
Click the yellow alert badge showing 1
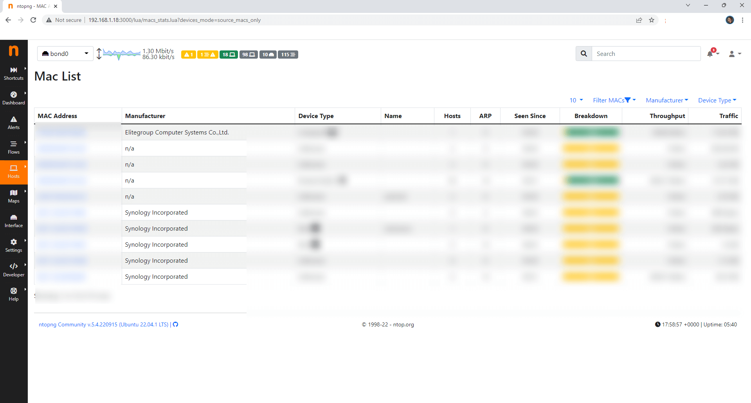[189, 54]
